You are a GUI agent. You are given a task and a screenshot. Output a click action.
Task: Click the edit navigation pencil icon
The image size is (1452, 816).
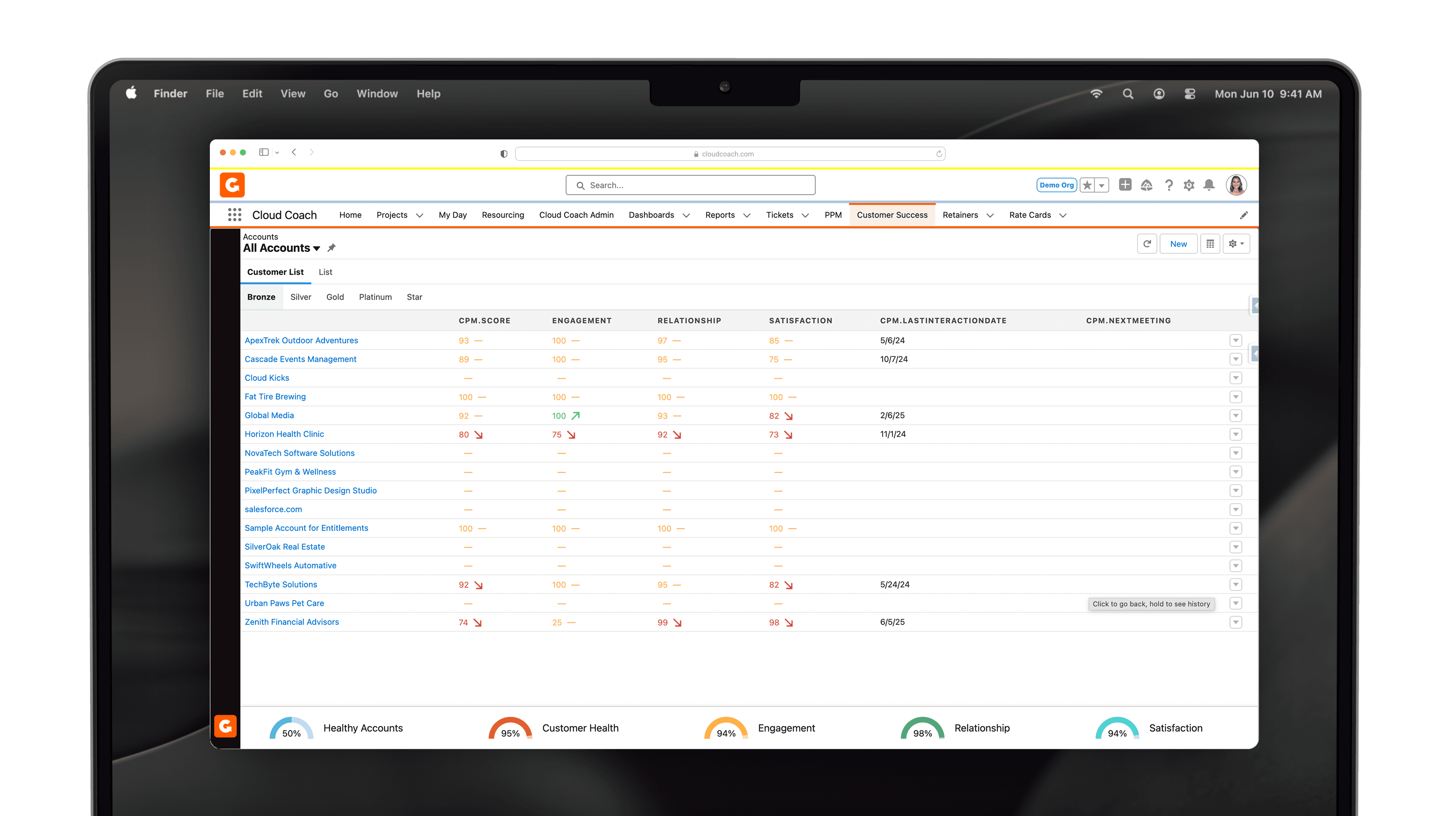click(1244, 215)
